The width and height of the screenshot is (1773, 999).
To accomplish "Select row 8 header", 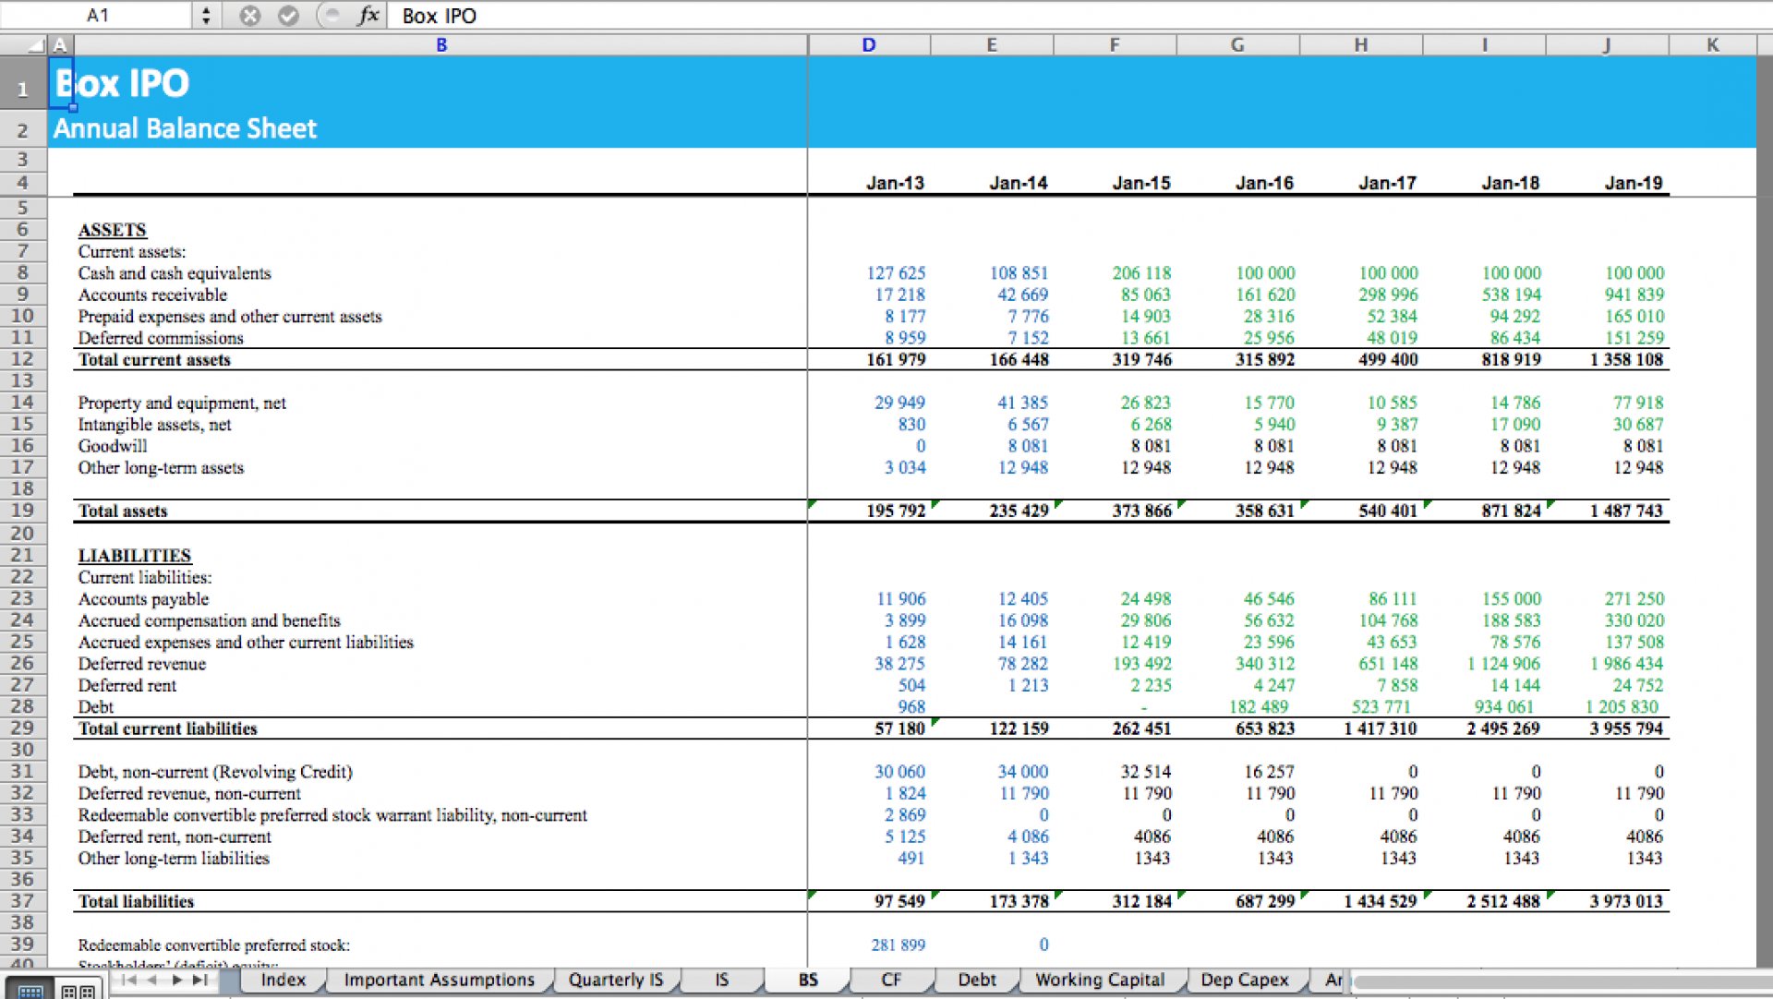I will pyautogui.click(x=23, y=272).
